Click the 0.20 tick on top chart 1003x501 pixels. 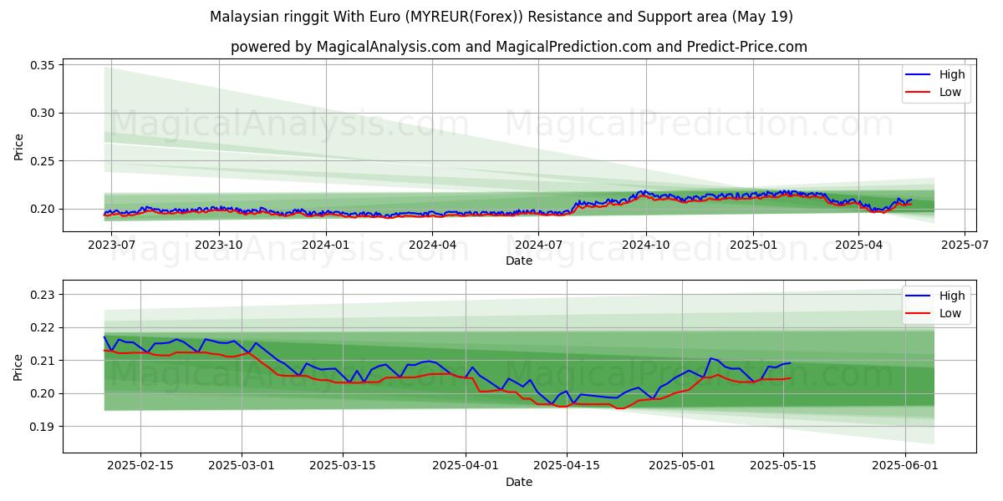coord(43,209)
